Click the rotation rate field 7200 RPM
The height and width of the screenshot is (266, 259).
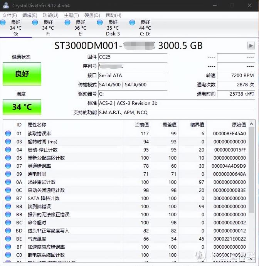pos(236,76)
